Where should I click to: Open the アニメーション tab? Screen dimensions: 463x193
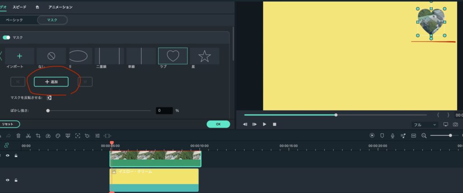coord(60,7)
